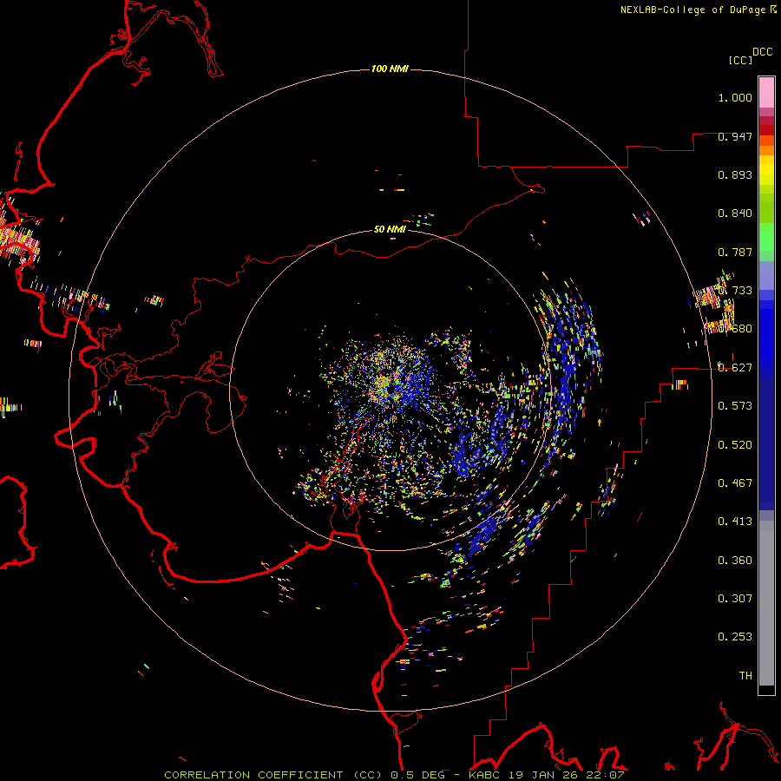Click the 0.573 scale value
This screenshot has width=781, height=781.
tap(735, 406)
